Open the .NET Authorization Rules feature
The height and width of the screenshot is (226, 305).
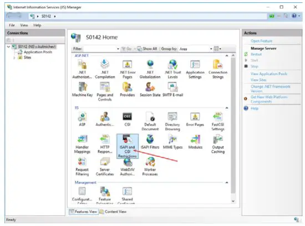[82, 70]
